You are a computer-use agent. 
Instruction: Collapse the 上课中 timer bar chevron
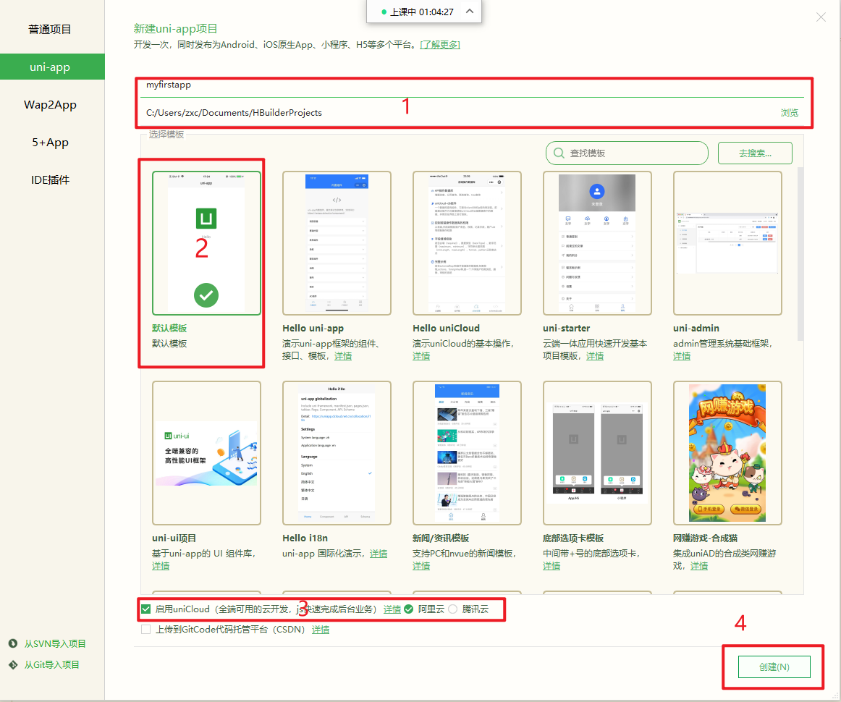click(470, 12)
